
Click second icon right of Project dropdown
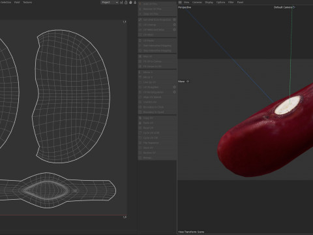[126, 2]
